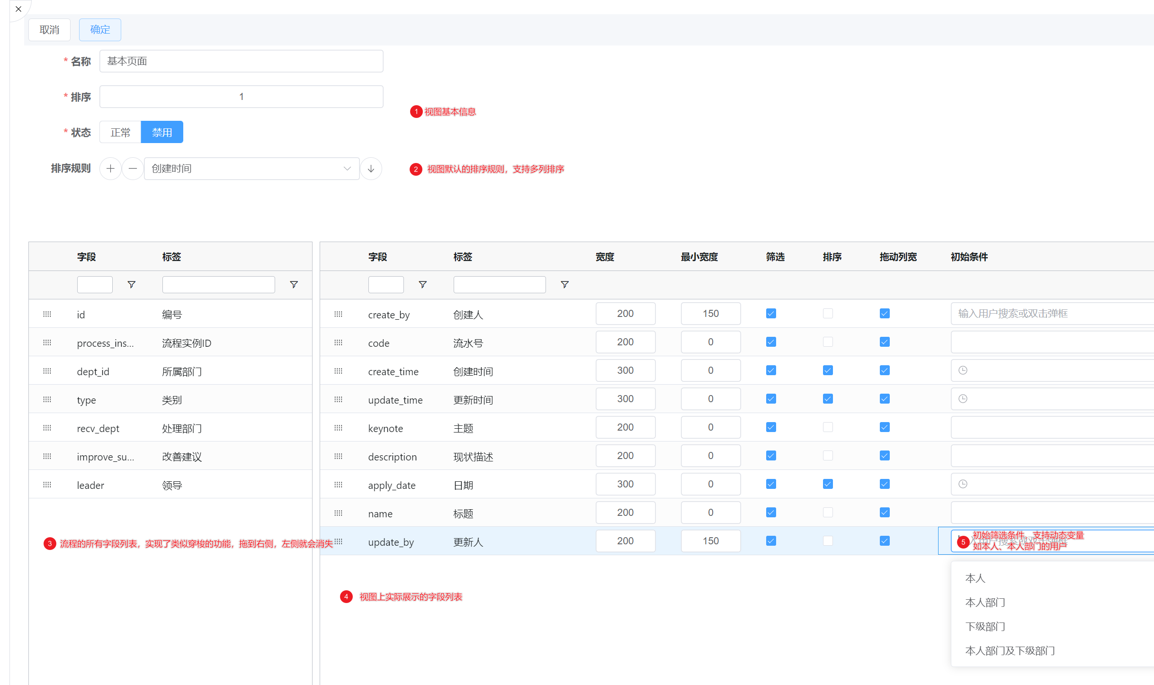Click drag handle of the dept_id row
1154x685 pixels.
47,371
